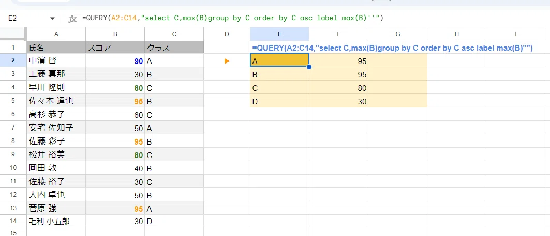Viewport: 550px width, 236px height.
Task: Select column C header
Action: 174,34
